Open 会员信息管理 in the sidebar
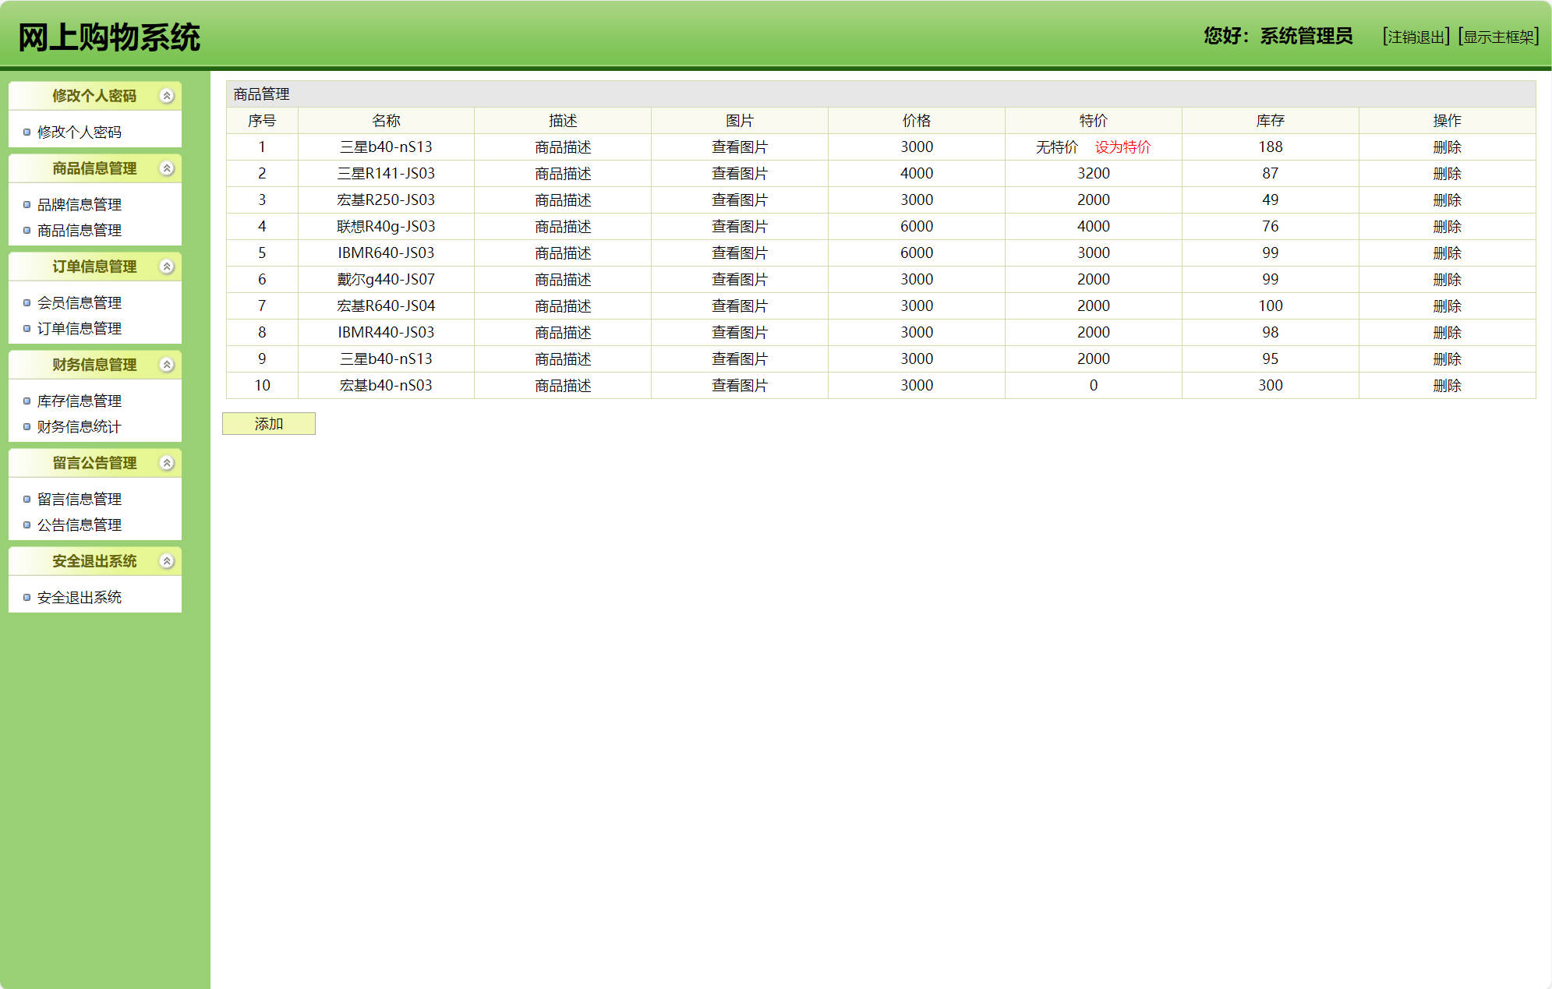Screen dimensions: 1552x989 pyautogui.click(x=80, y=302)
